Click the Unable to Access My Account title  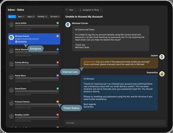tap(84, 16)
